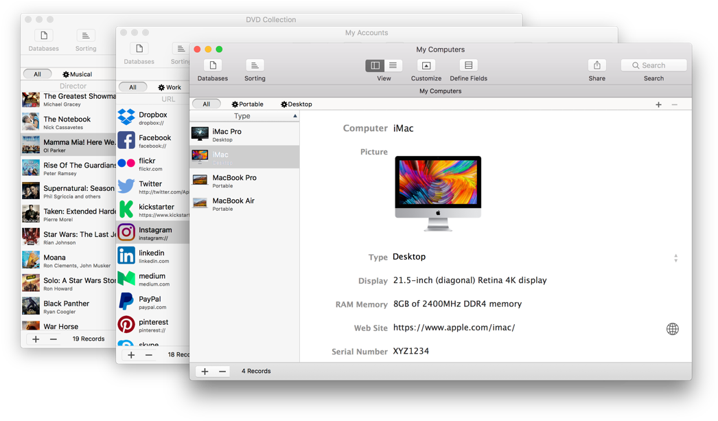The width and height of the screenshot is (718, 421).
Task: Open the Type field Desktop stepper
Action: click(675, 258)
